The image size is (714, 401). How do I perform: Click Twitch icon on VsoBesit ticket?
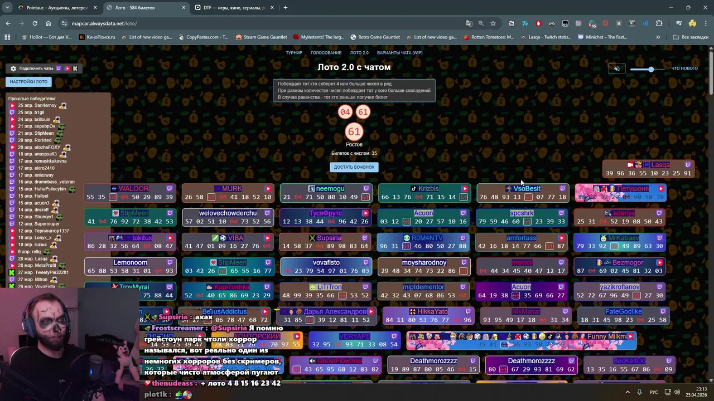pos(562,189)
